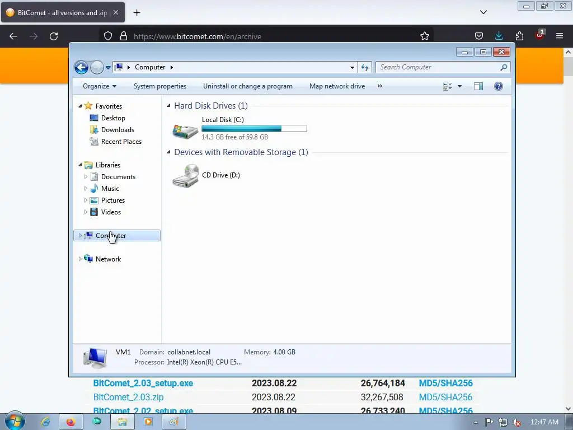Screen dimensions: 573x430
Task: Click the change view icon
Action: coord(448,86)
